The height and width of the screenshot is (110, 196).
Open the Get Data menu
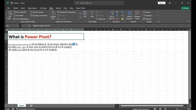pyautogui.click(x=10, y=15)
